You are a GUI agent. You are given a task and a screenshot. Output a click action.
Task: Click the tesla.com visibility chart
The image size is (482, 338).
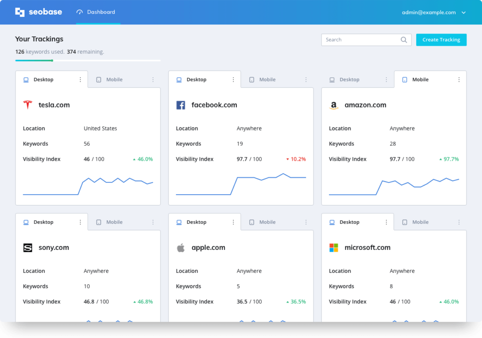point(88,186)
